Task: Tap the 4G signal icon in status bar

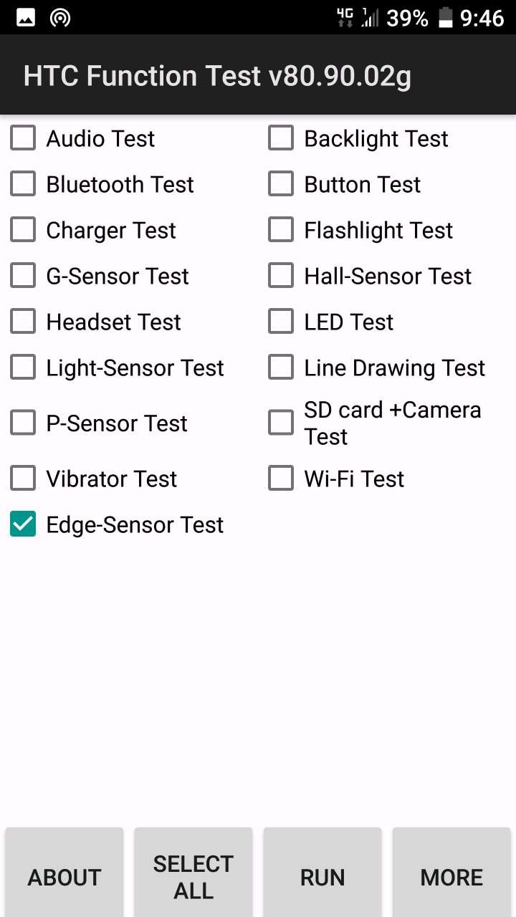Action: (x=345, y=17)
